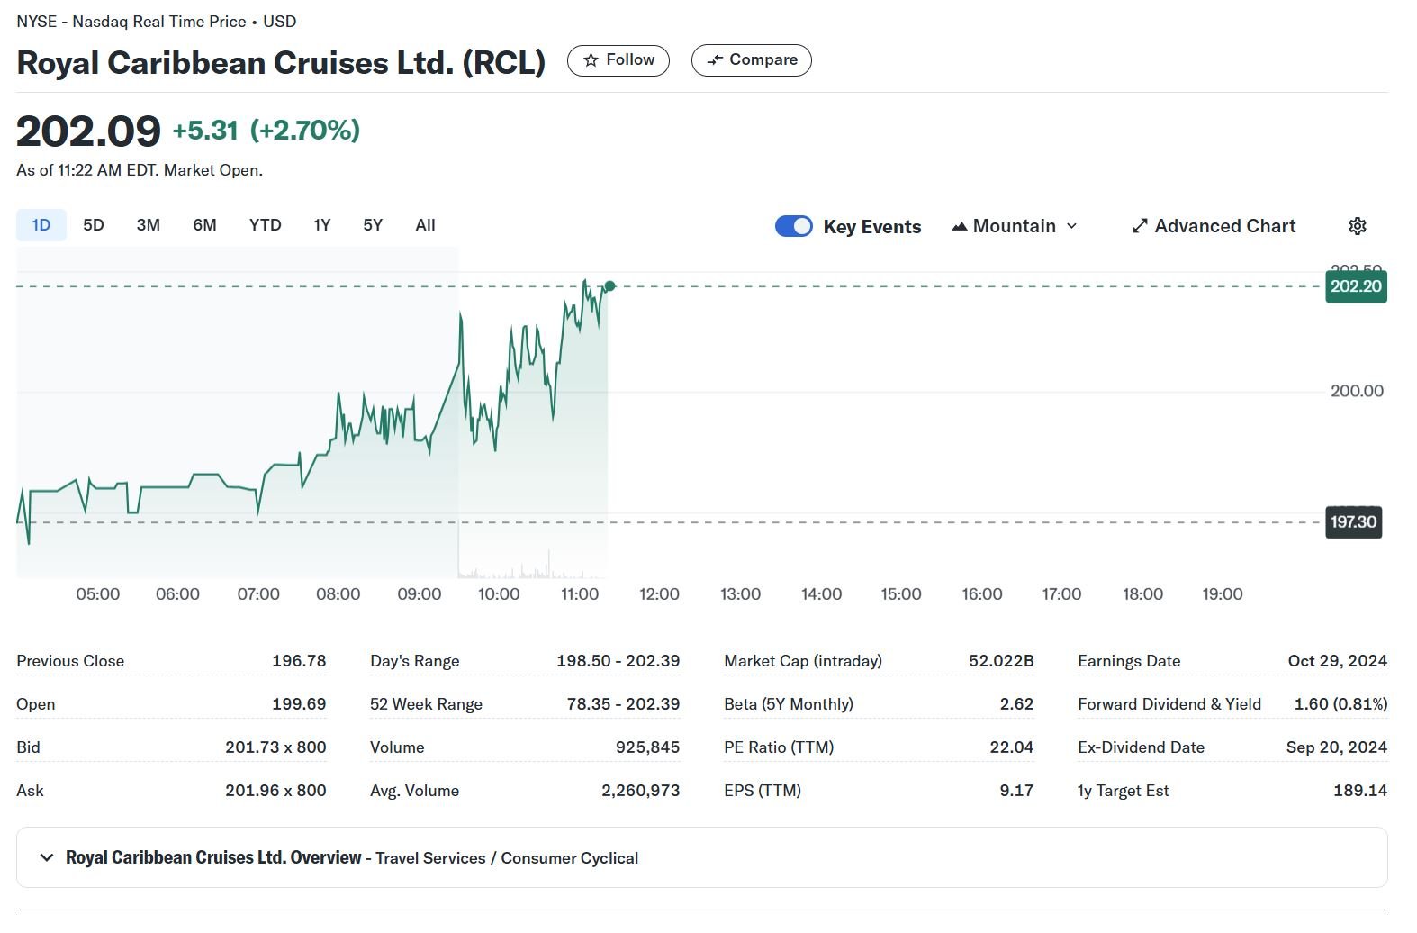
Task: Click the Open value 199.69
Action: (299, 704)
